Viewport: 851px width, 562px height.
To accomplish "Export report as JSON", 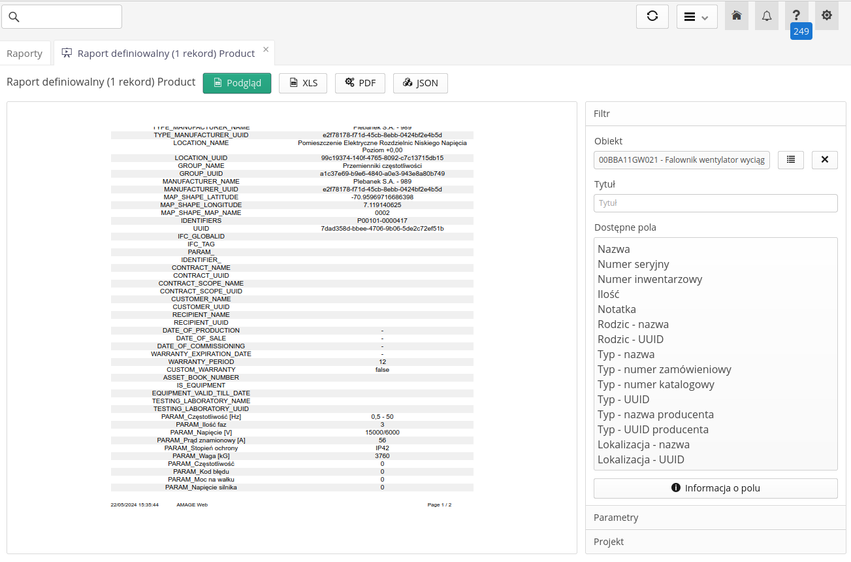I will (x=420, y=83).
